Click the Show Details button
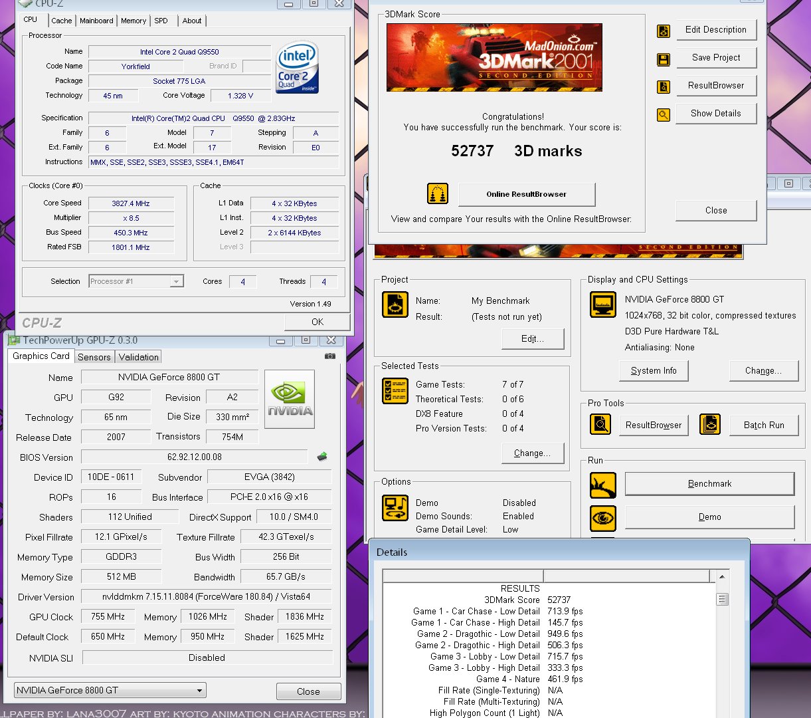Image resolution: width=811 pixels, height=718 pixels. pyautogui.click(x=716, y=114)
